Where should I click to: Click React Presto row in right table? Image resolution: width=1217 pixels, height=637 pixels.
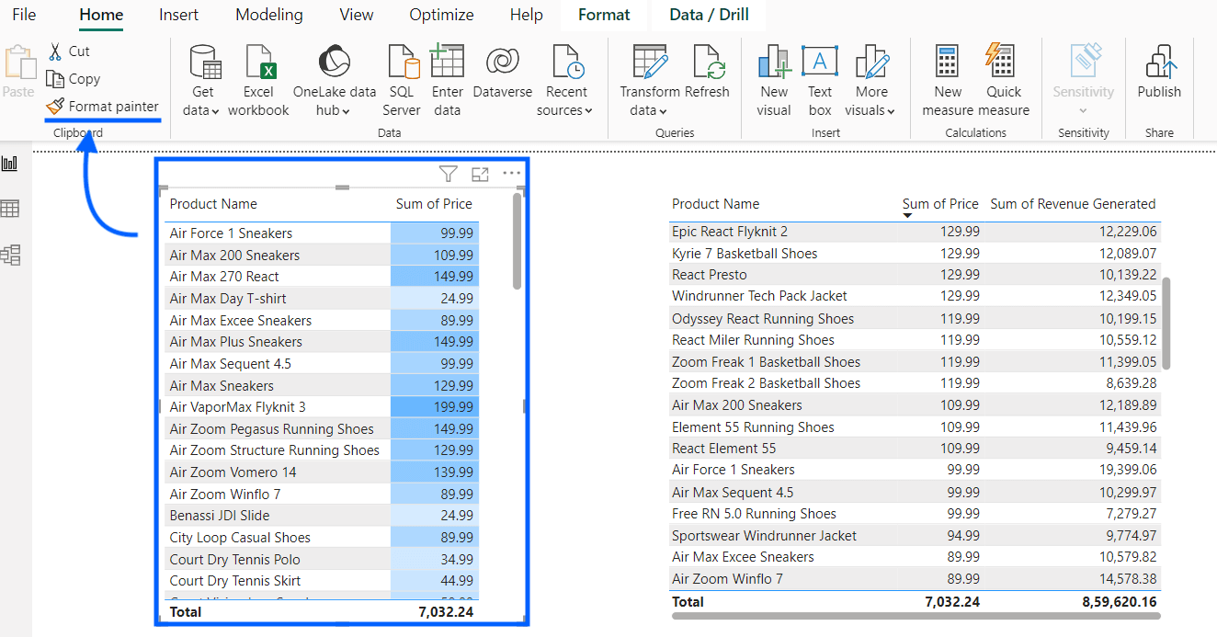pos(915,275)
